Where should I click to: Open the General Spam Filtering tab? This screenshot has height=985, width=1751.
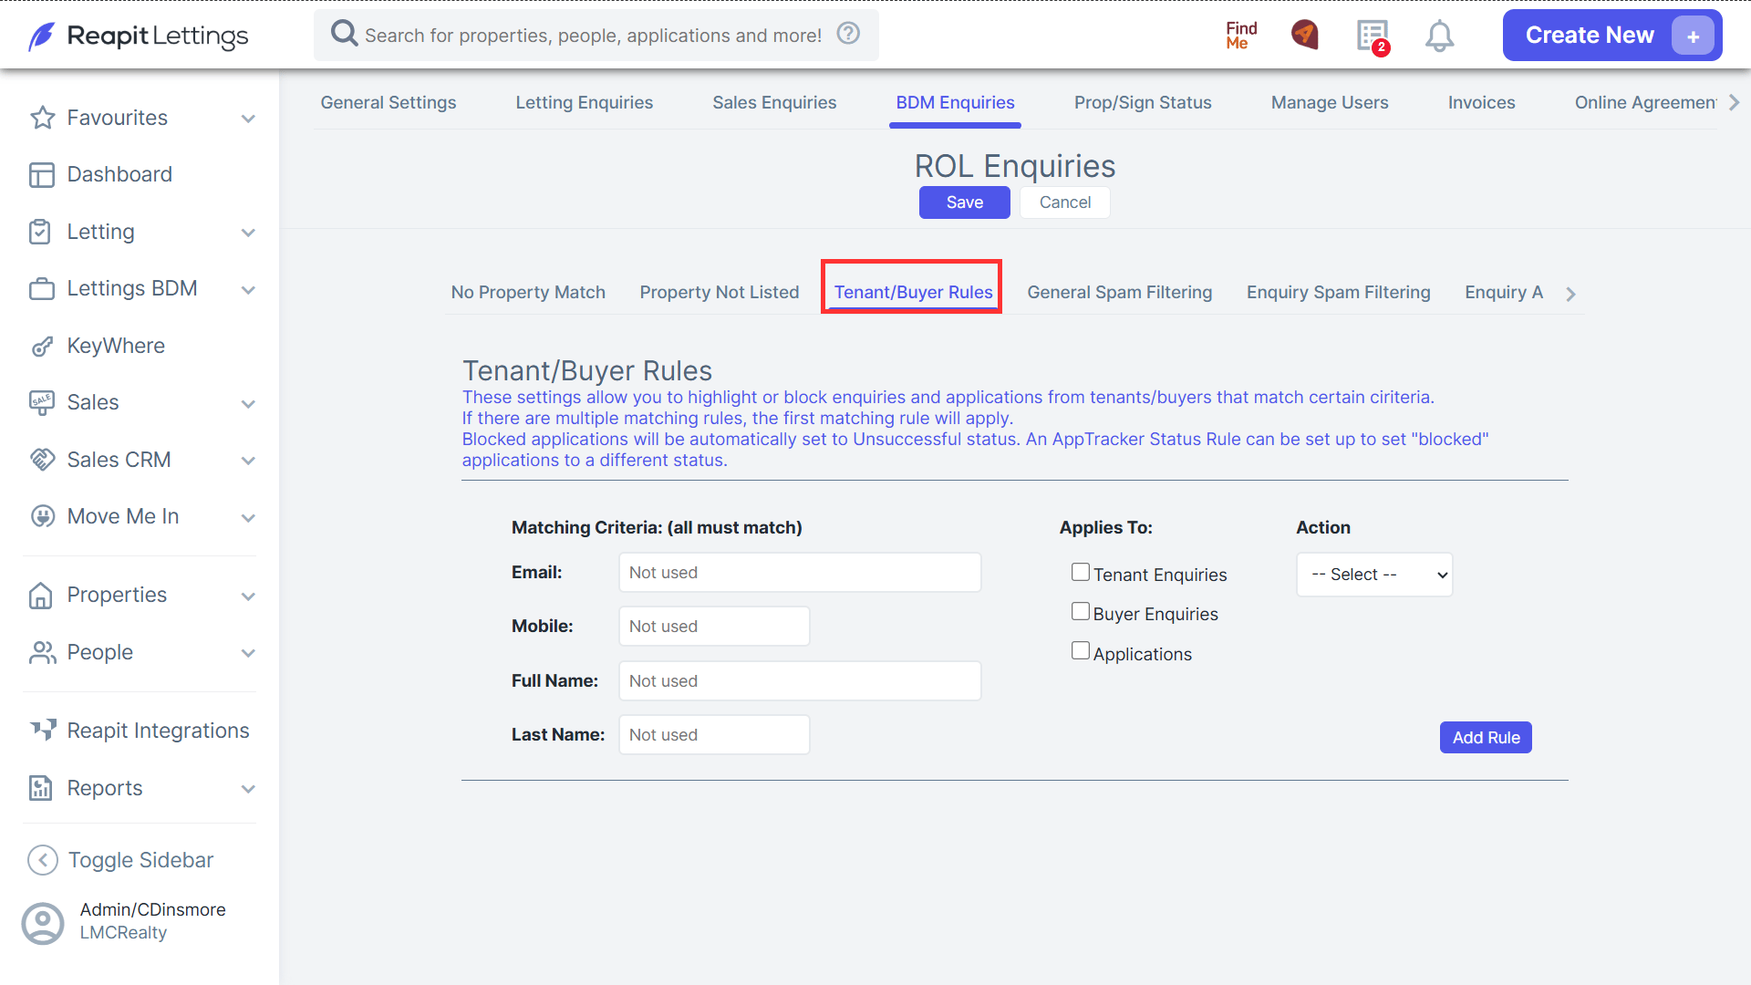(1119, 292)
